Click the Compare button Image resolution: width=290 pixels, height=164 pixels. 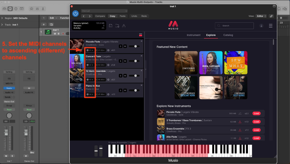tap(100, 16)
